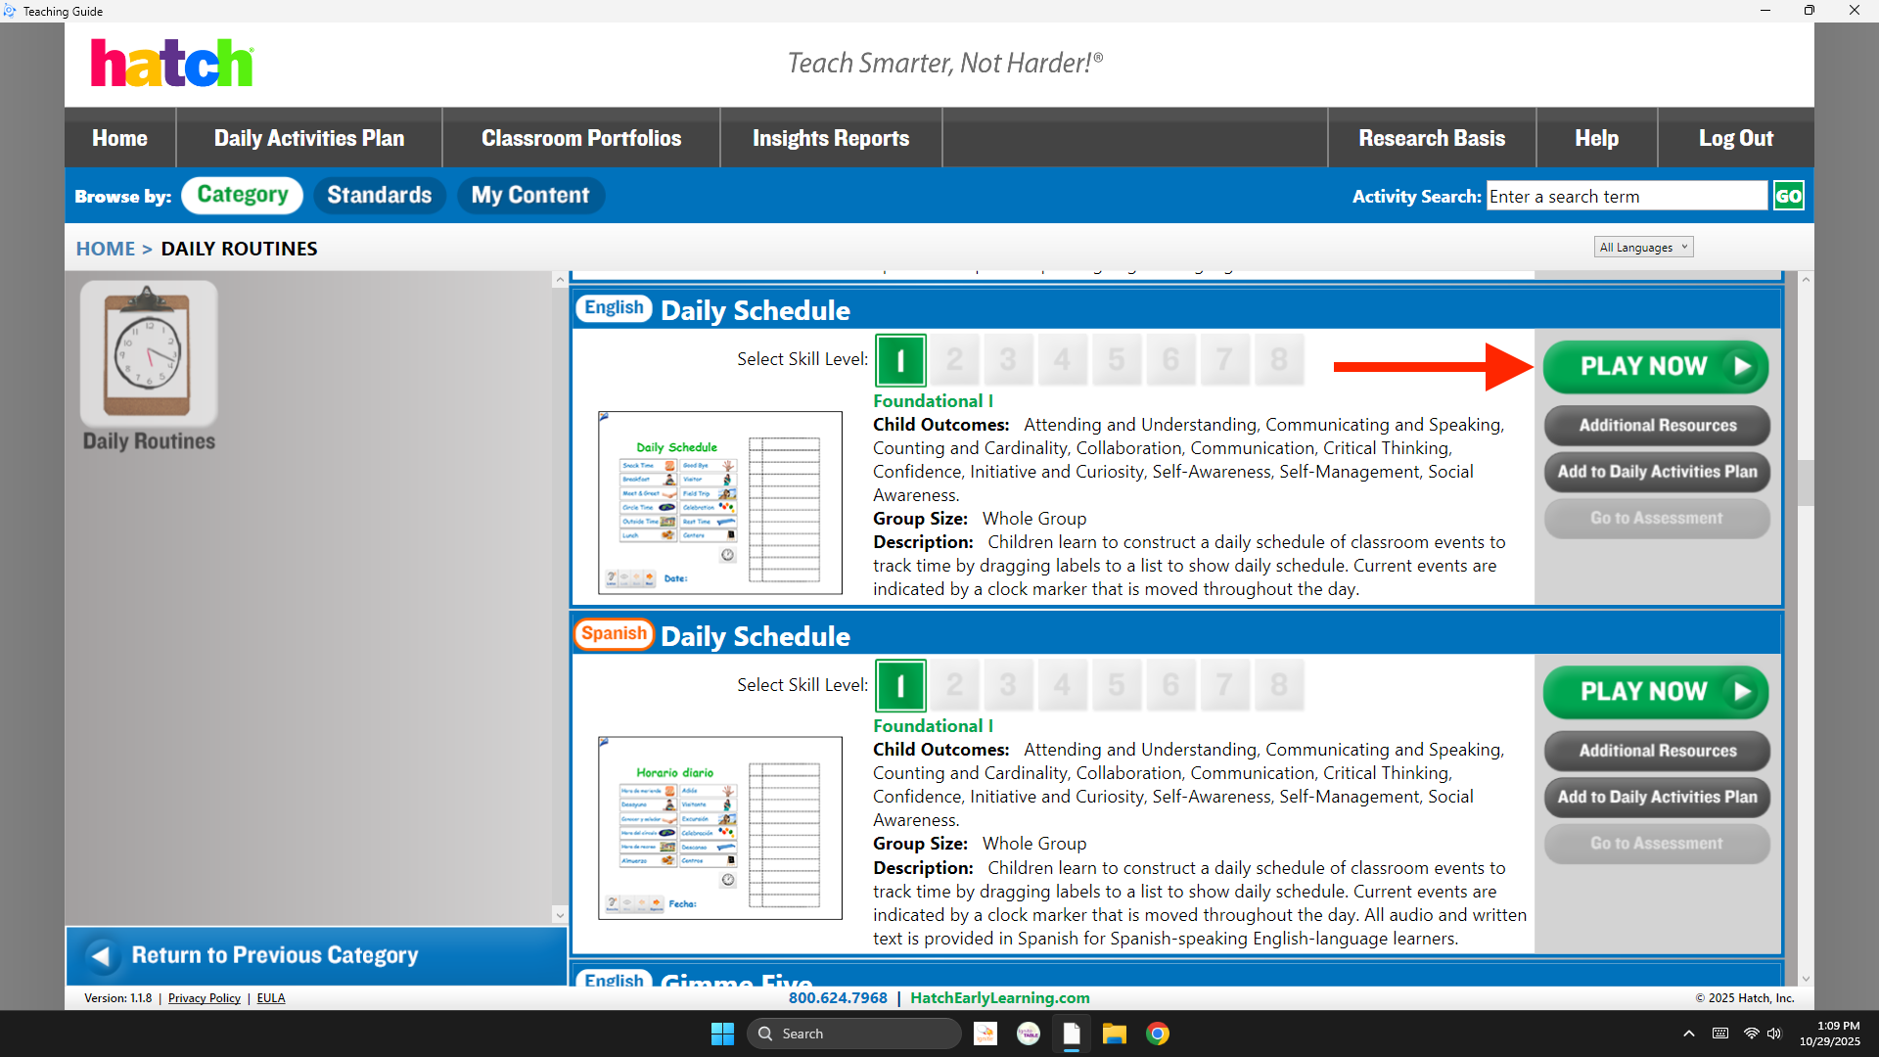Image resolution: width=1879 pixels, height=1057 pixels.
Task: Show hidden system tray icons
Action: [x=1689, y=1034]
